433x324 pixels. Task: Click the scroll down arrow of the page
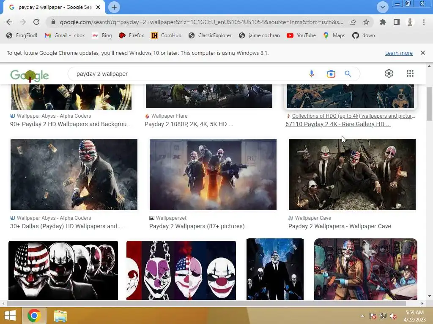click(429, 296)
